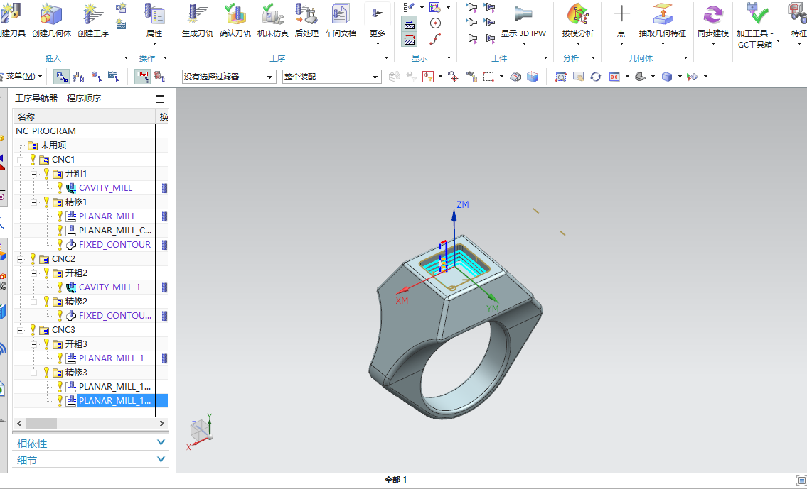Toggle Program Order View button
The height and width of the screenshot is (489, 807).
62,77
